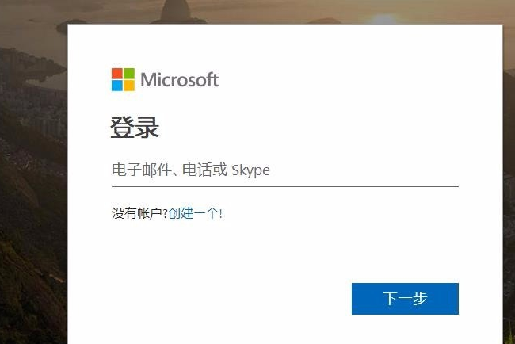This screenshot has width=515, height=344.
Task: Click the blue square of the Microsoft logo
Action: [117, 86]
